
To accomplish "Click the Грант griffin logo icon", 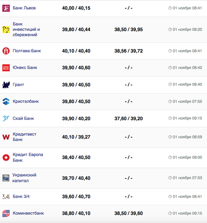I will coord(6,85).
